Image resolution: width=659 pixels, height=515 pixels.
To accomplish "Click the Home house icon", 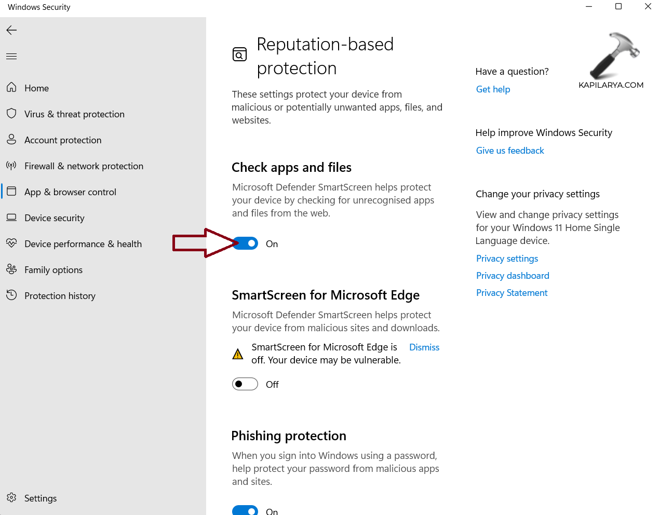I will click(x=11, y=88).
